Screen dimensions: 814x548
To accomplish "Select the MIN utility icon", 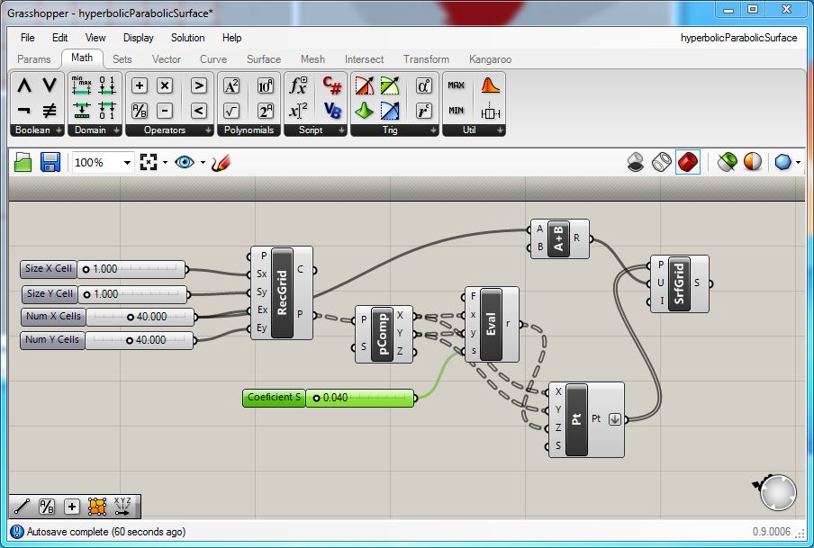I will [457, 111].
